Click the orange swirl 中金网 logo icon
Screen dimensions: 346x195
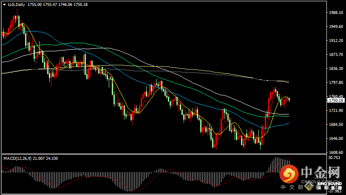coord(290,174)
